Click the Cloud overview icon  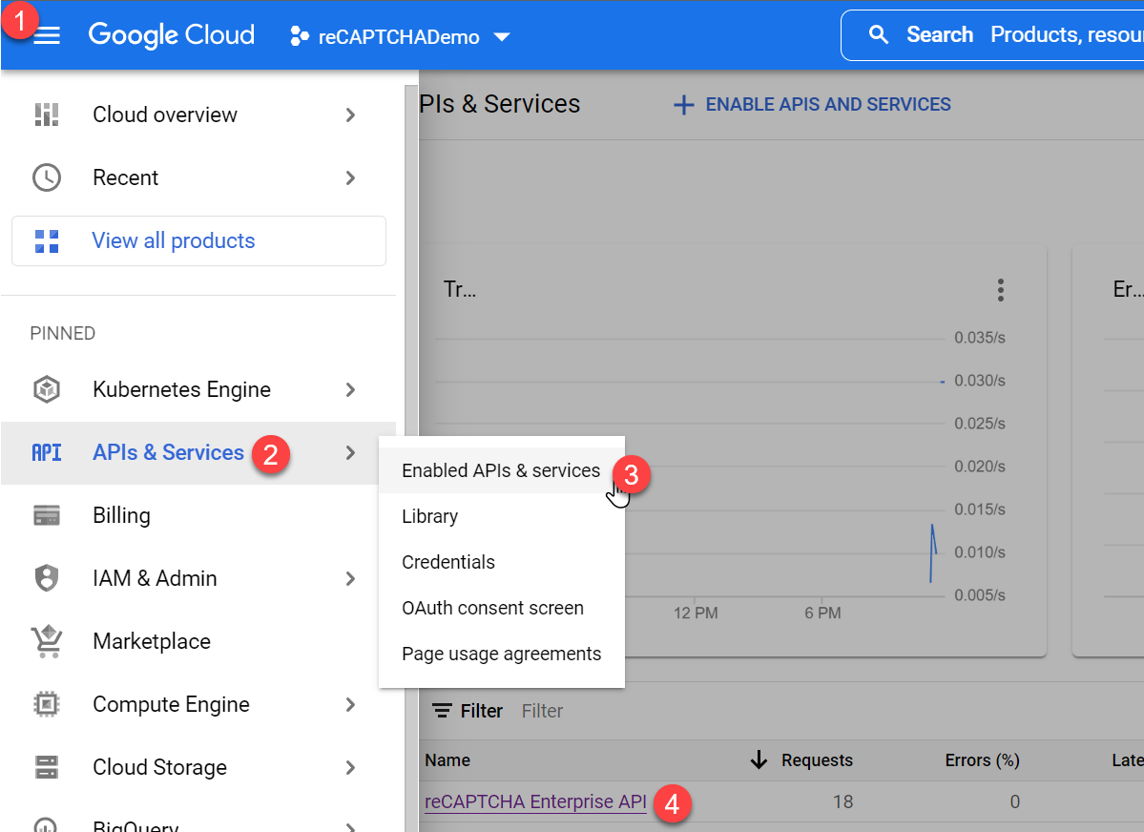coord(47,114)
